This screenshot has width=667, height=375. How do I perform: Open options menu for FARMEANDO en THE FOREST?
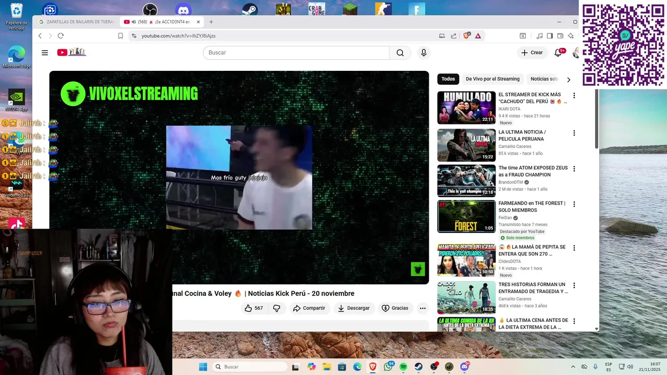[x=574, y=204]
